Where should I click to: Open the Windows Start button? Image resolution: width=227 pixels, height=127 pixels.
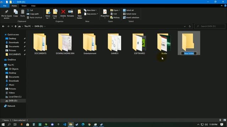click(x=3, y=125)
